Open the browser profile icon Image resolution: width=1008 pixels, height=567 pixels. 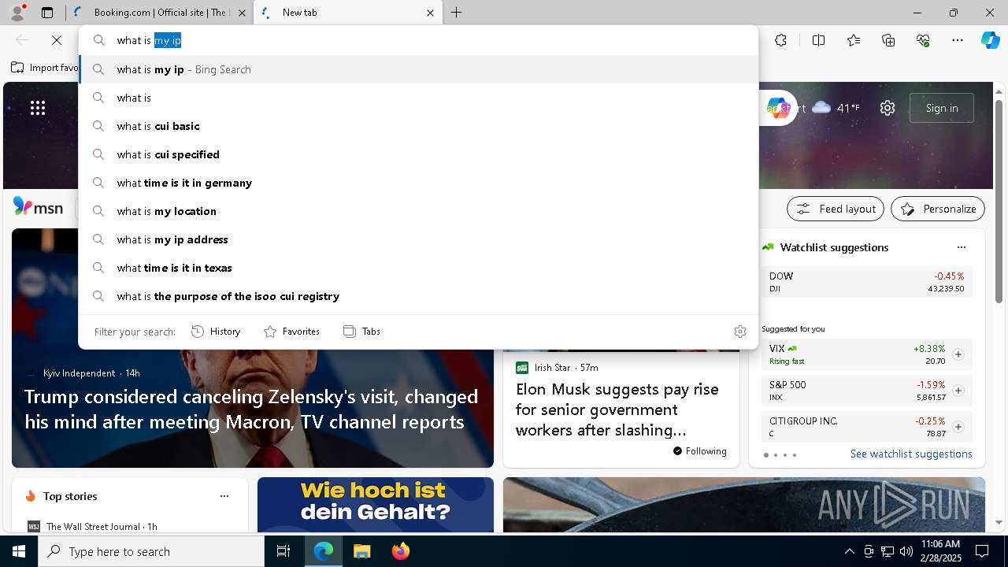pyautogui.click(x=17, y=13)
